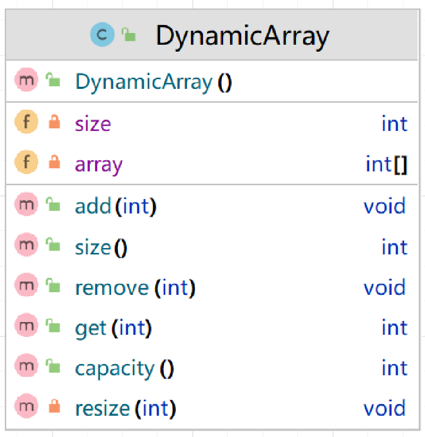Viewport: 425px width, 437px height.
Task: Click the field icon of size field
Action: [26, 121]
